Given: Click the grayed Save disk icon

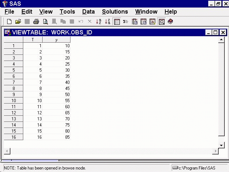Looking at the screenshot, I should [x=27, y=21].
